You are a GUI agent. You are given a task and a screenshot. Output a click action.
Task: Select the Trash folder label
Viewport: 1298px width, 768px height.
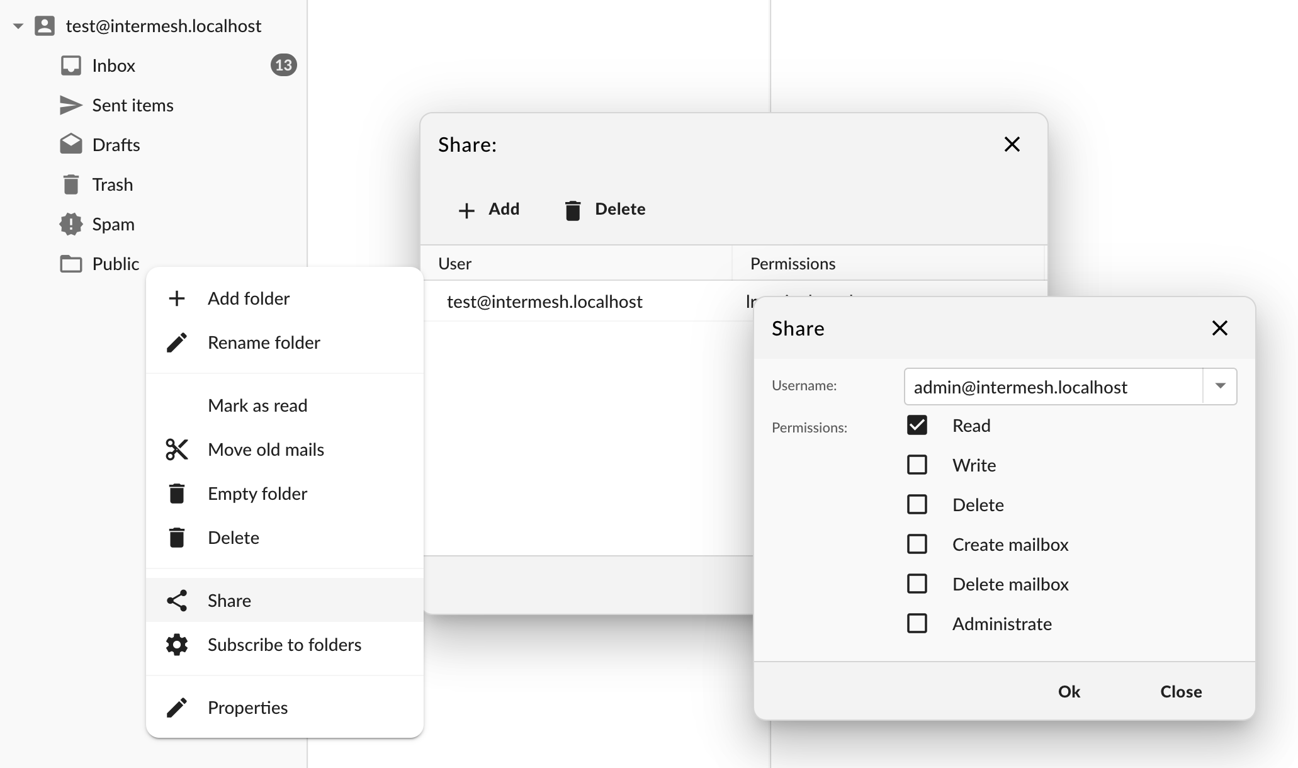(x=113, y=184)
